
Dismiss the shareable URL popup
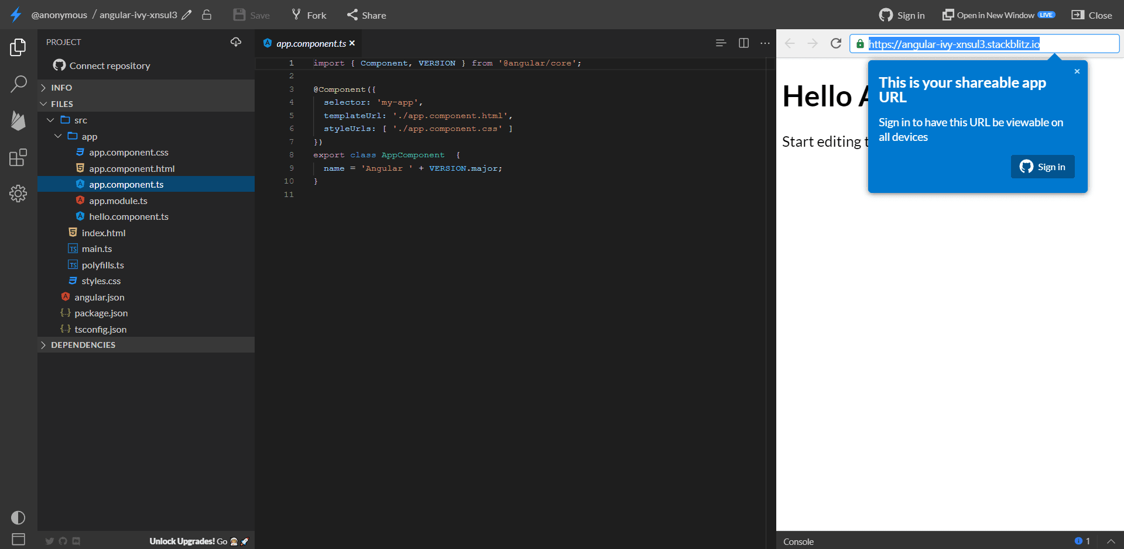click(x=1077, y=71)
